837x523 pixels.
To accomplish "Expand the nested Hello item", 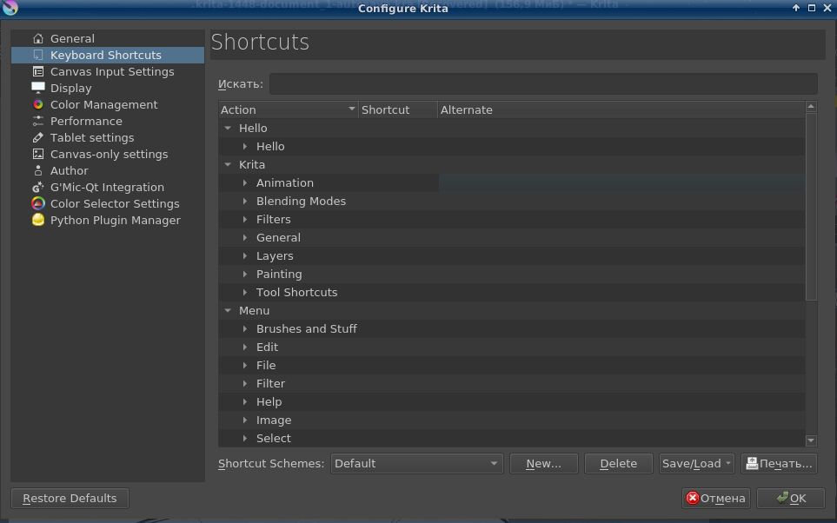I will (245, 146).
